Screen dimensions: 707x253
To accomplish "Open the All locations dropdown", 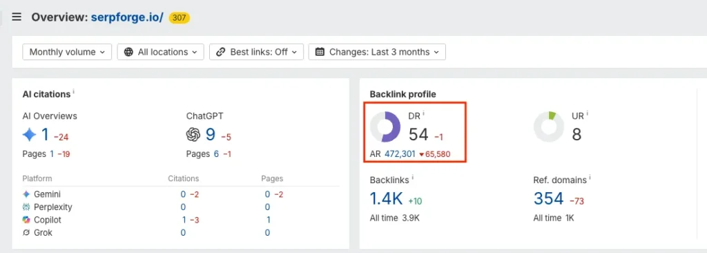I will 160,52.
